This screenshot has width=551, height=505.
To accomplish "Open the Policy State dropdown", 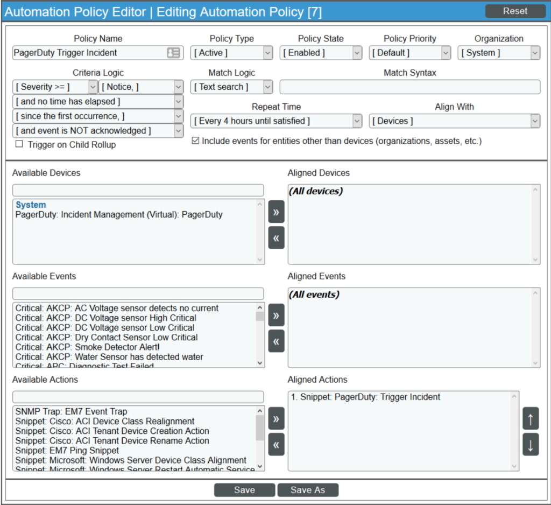I will [321, 53].
